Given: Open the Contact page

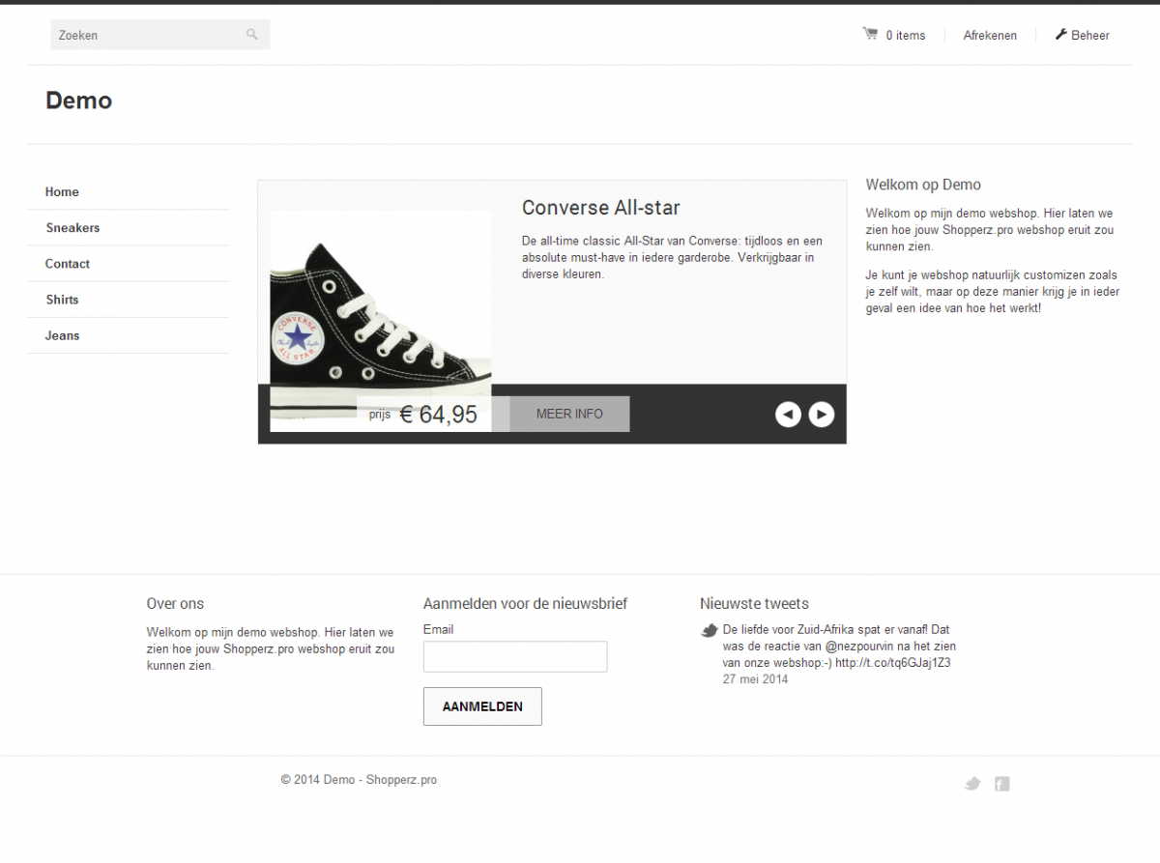Looking at the screenshot, I should point(68,264).
